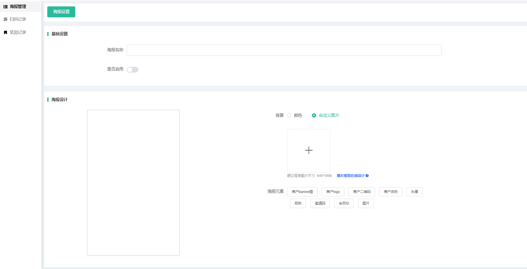The height and width of the screenshot is (269, 527).
Task: Click the 扫码记录 QR code icon
Action: pos(5,19)
